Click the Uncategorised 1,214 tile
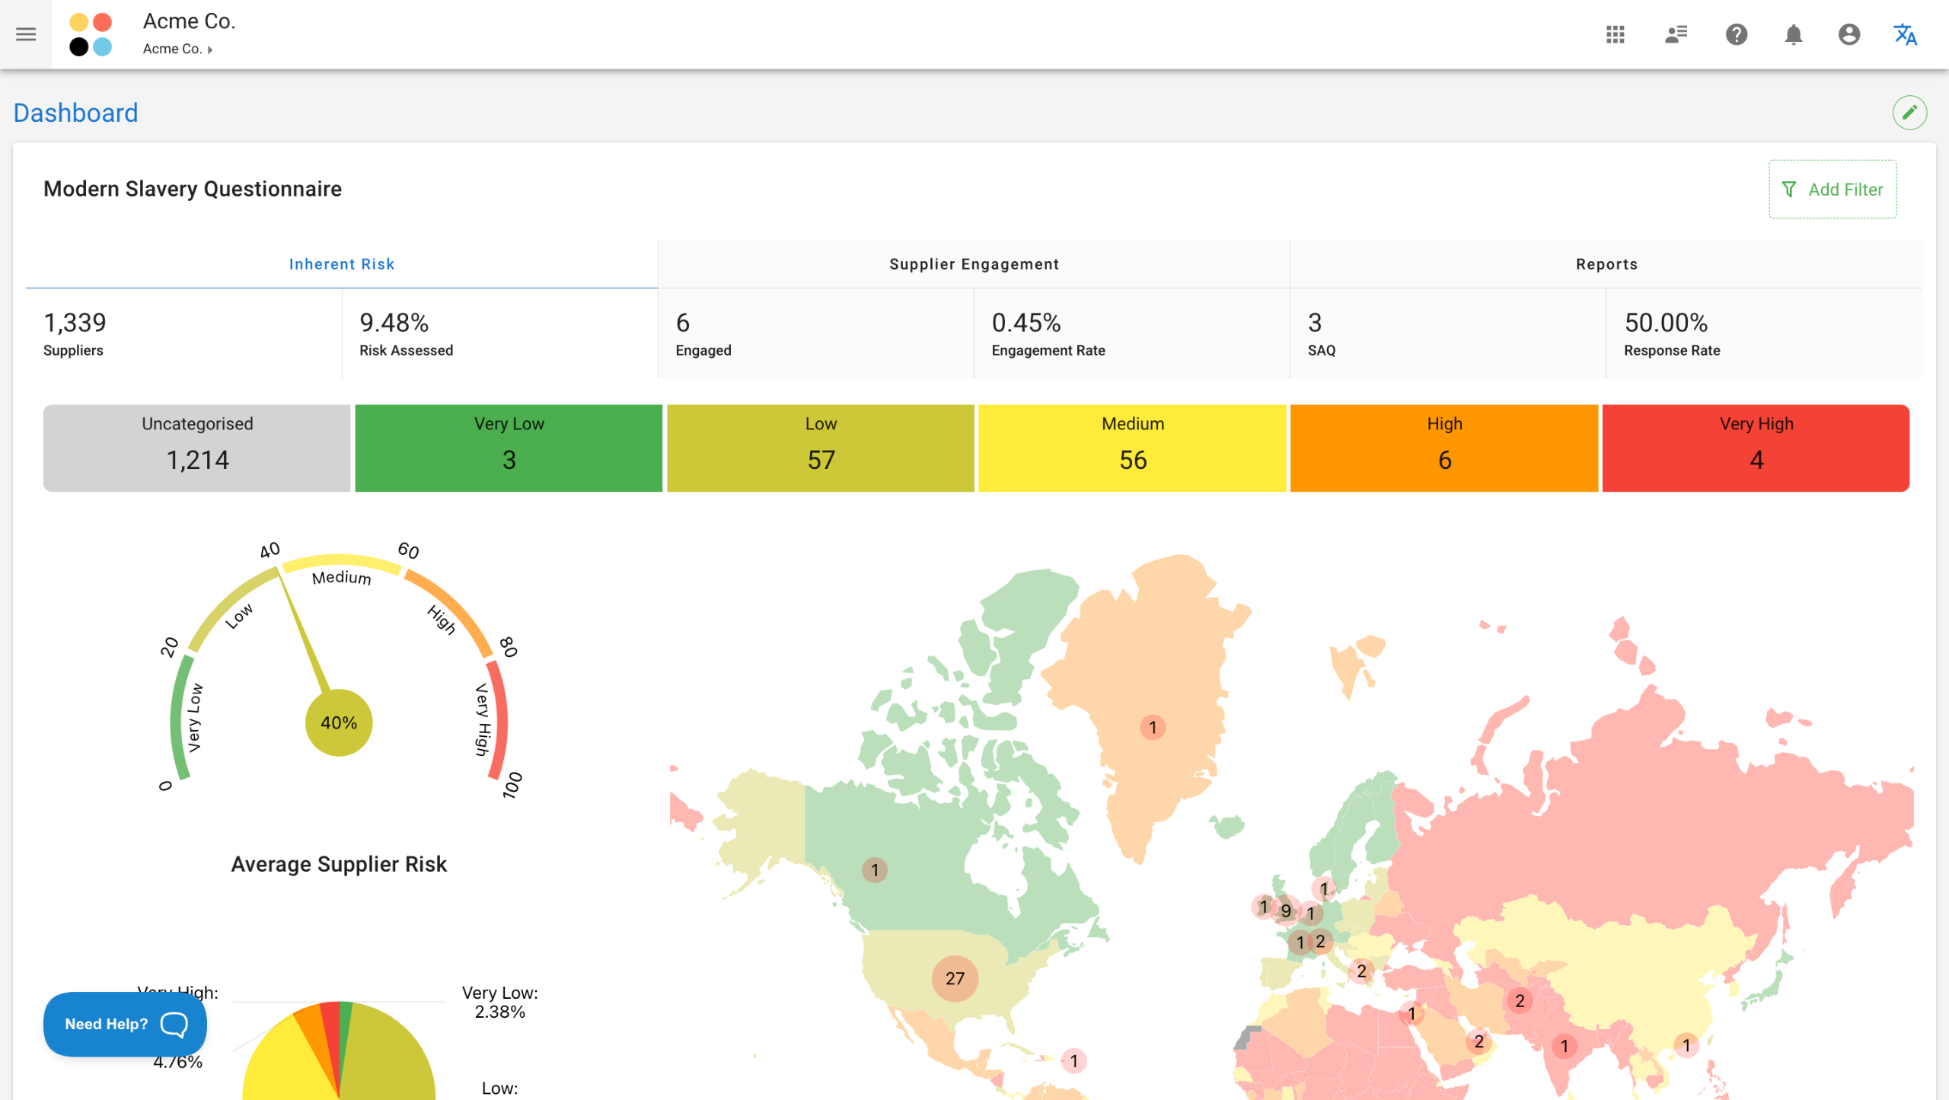 pos(197,448)
